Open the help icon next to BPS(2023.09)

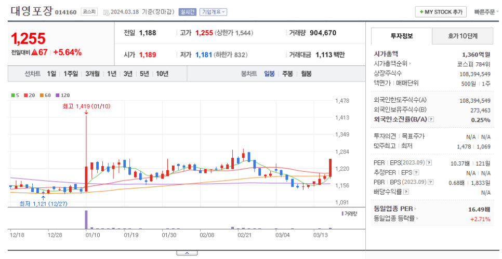click(431, 182)
